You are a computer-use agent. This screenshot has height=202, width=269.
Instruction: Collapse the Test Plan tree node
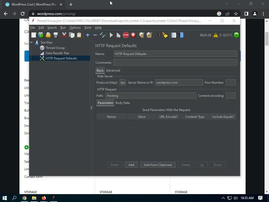[32, 42]
